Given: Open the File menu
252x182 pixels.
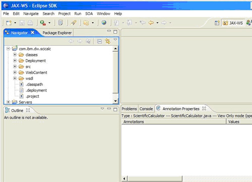Looking at the screenshot, I should point(6,14).
